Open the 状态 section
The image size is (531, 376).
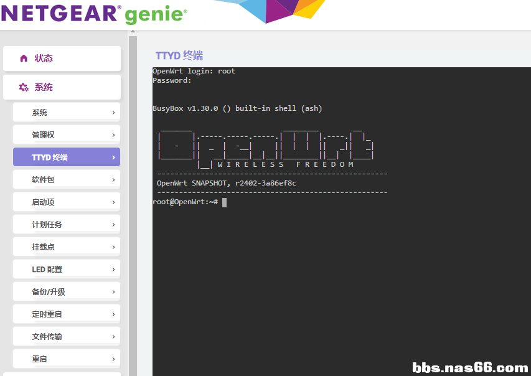click(62, 59)
